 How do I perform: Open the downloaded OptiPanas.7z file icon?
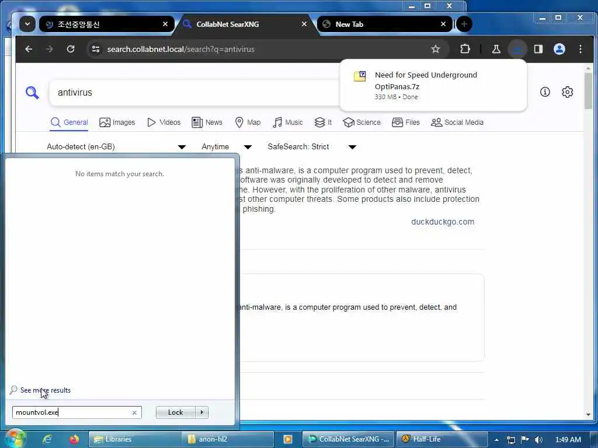[360, 76]
